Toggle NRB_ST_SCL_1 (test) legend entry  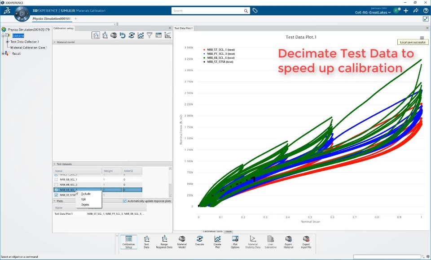219,50
